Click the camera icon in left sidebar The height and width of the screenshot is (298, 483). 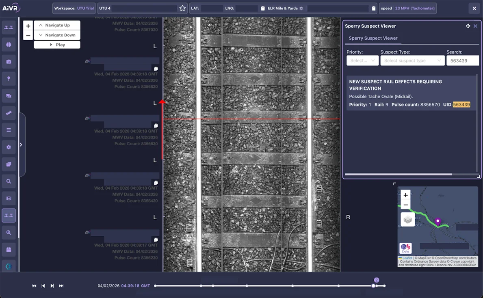click(9, 62)
